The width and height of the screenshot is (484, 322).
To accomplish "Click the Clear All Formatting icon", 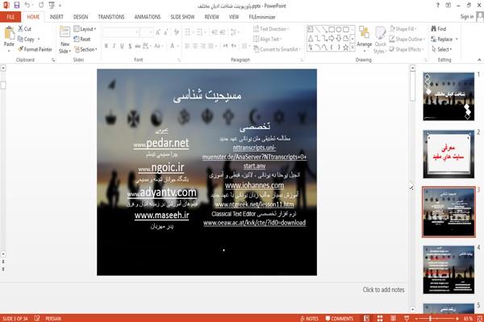I will 176,31.
